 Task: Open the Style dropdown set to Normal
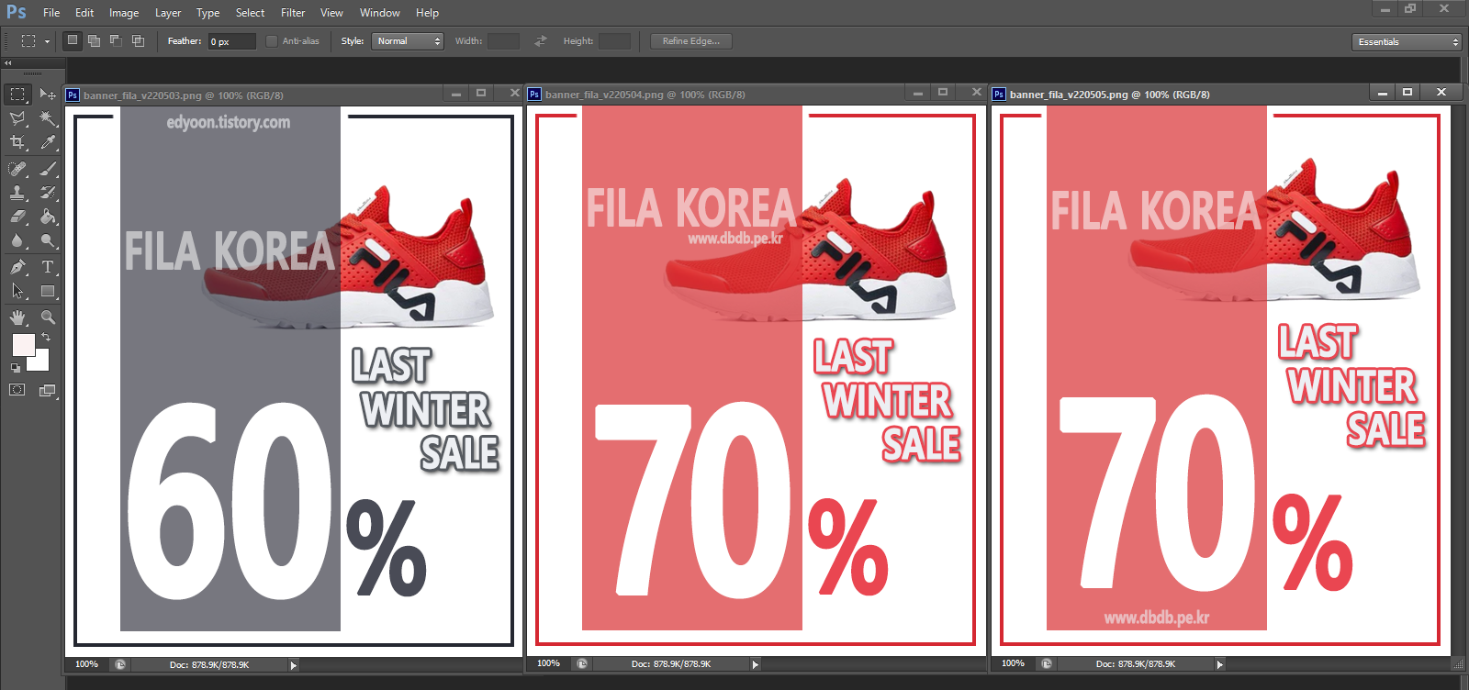point(408,41)
